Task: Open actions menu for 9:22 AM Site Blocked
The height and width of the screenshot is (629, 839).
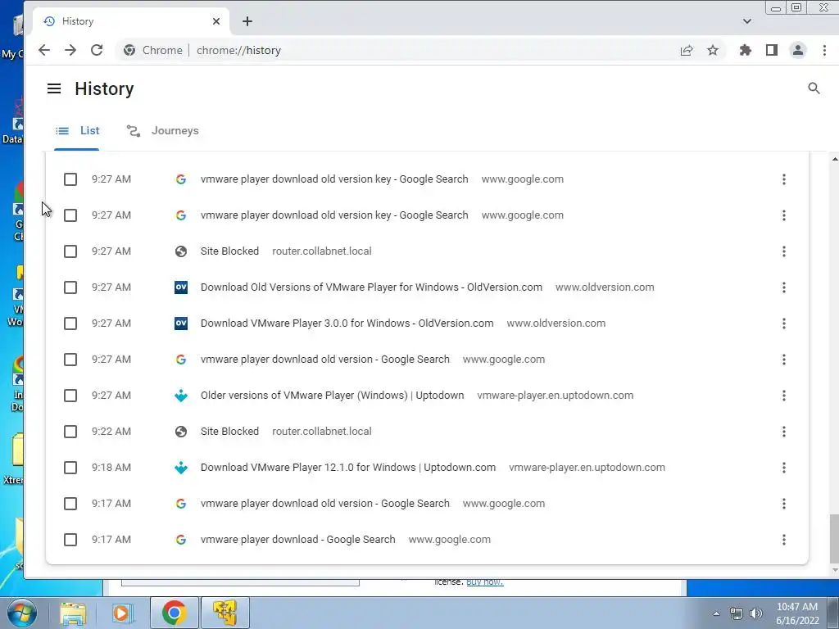Action: pyautogui.click(x=784, y=432)
